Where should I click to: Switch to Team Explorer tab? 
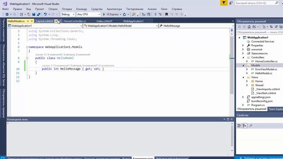[x=275, y=109]
